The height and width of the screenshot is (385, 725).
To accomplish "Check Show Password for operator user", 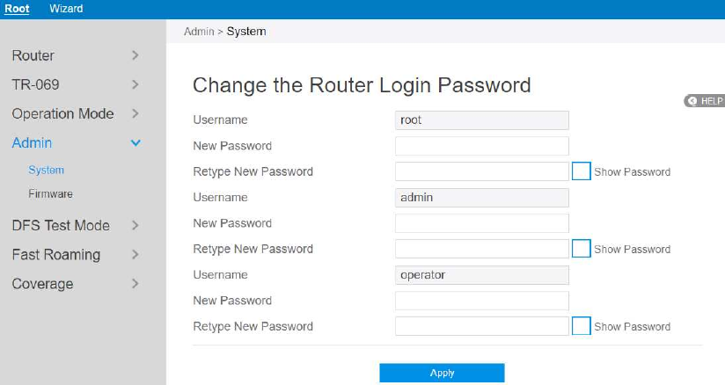I will (x=581, y=326).
